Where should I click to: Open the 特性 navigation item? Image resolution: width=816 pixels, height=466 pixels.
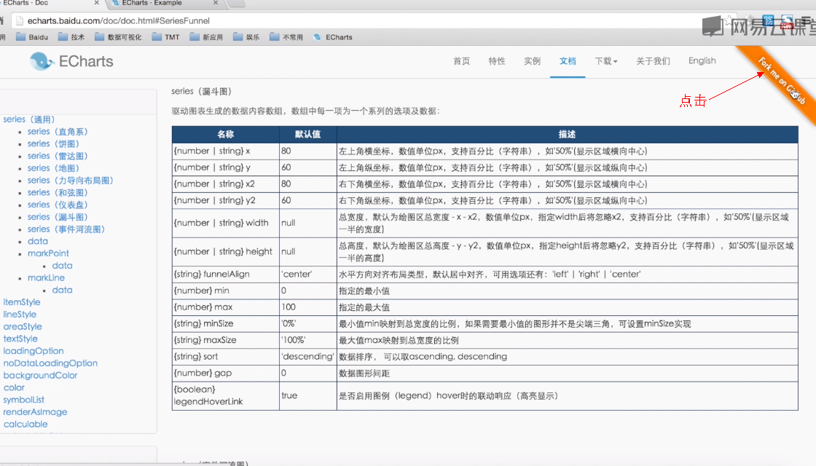tap(496, 61)
